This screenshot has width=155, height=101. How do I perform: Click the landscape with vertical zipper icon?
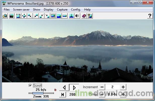point(71,16)
